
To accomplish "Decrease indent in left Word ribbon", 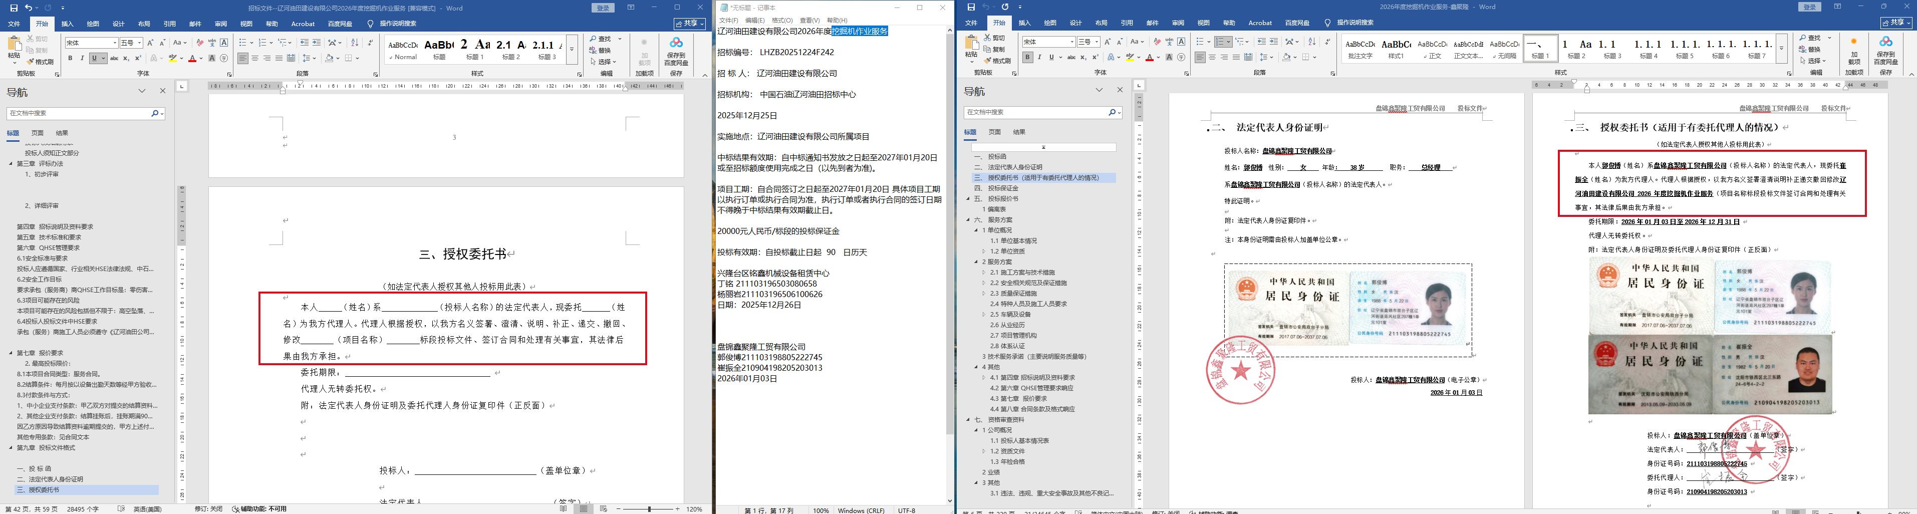I will [305, 43].
